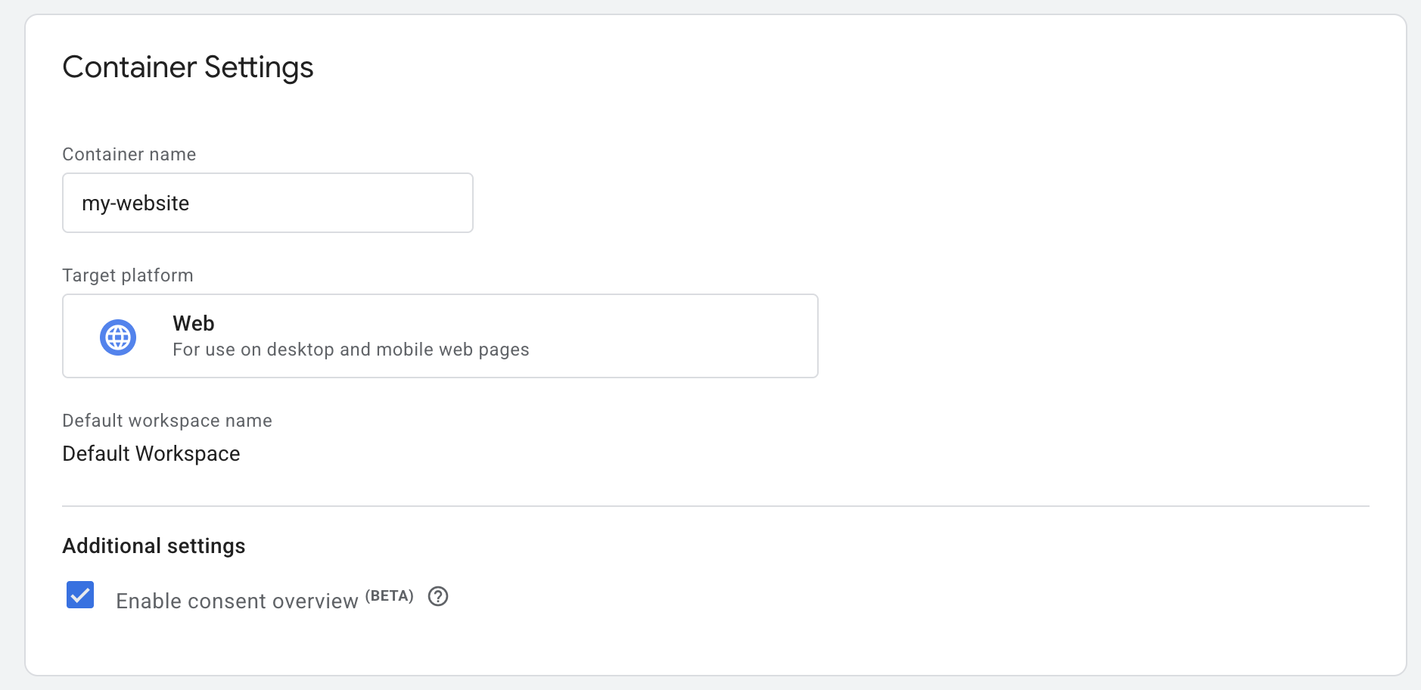Click the Default workspace name label

(x=167, y=420)
